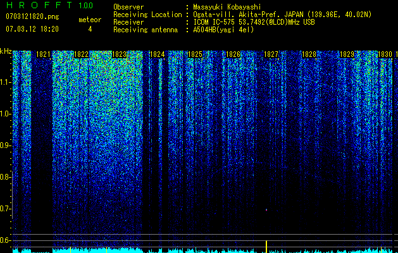
Task: Click the meteor count label
Action: (90, 20)
